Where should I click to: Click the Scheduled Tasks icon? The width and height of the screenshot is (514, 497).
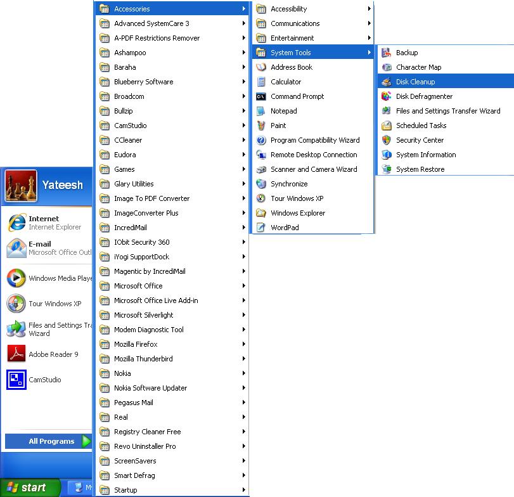pyautogui.click(x=387, y=126)
